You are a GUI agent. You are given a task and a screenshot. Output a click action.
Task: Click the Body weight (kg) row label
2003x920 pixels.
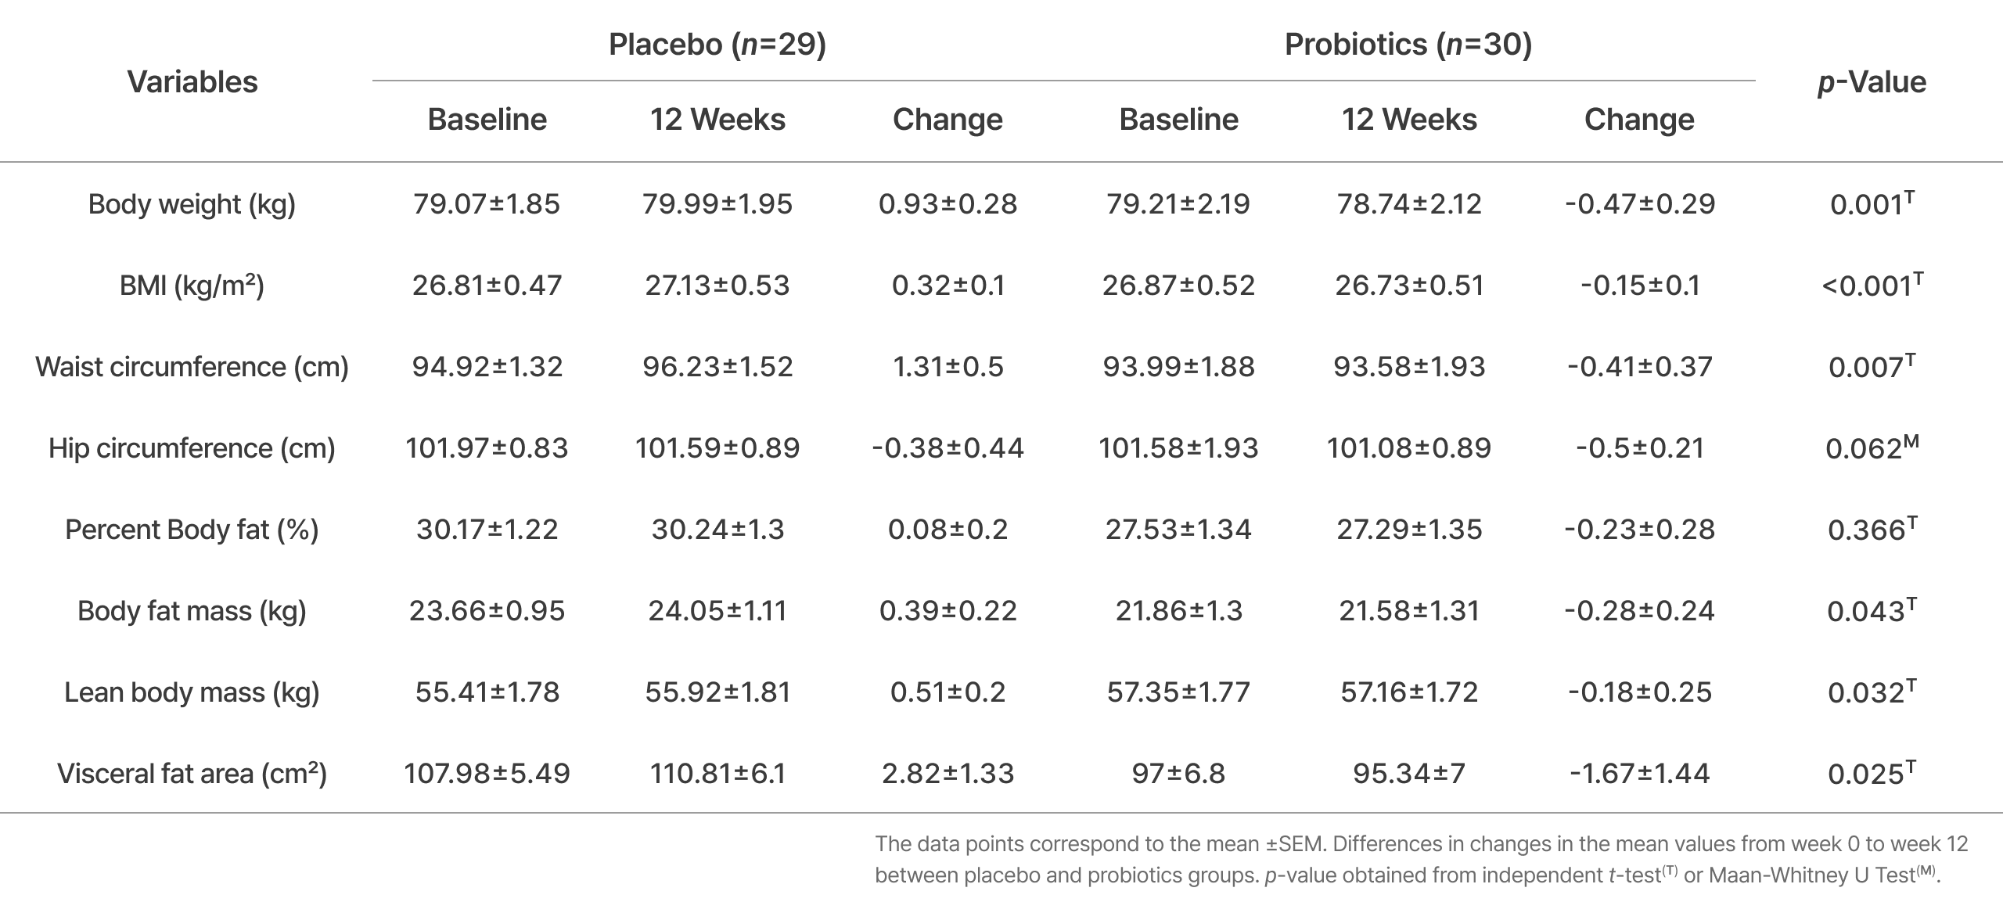tap(192, 204)
